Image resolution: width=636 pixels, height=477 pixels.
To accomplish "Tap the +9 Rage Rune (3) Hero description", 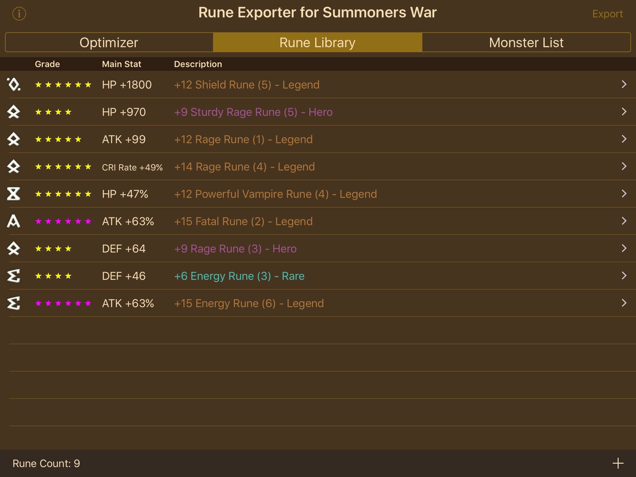I will (x=235, y=249).
